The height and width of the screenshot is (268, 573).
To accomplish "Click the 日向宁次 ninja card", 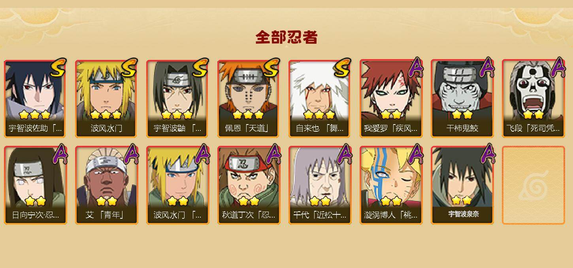I will (x=35, y=185).
